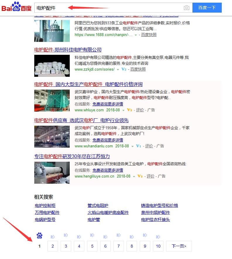232x259 pixels.
Task: Open the 电炉配件-郑州科佳电炉有限公司 result link
Action: (x=68, y=50)
